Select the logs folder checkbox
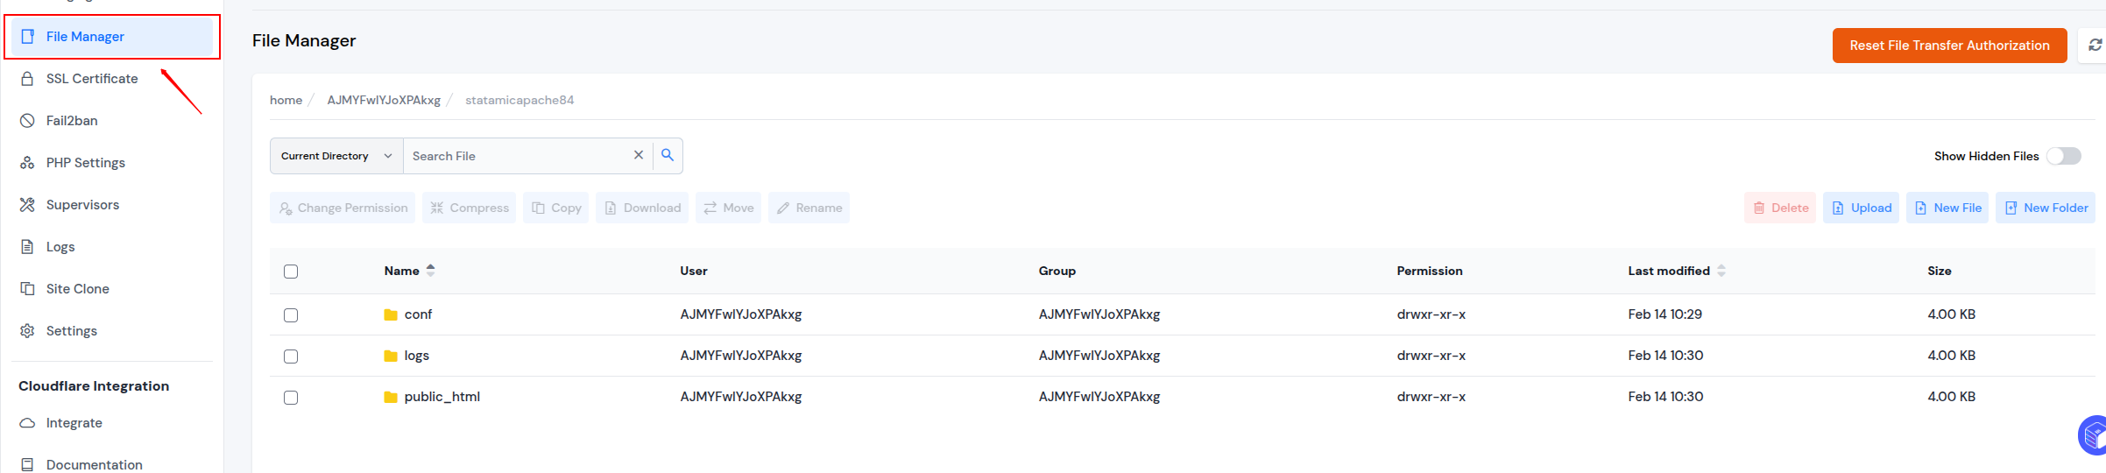The image size is (2106, 473). [291, 357]
